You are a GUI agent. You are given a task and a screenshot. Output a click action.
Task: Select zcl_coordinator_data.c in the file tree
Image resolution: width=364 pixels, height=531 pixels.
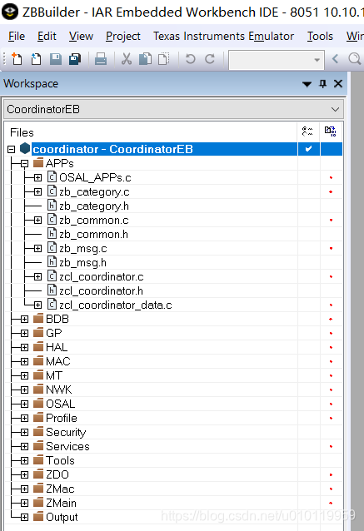coord(116,305)
